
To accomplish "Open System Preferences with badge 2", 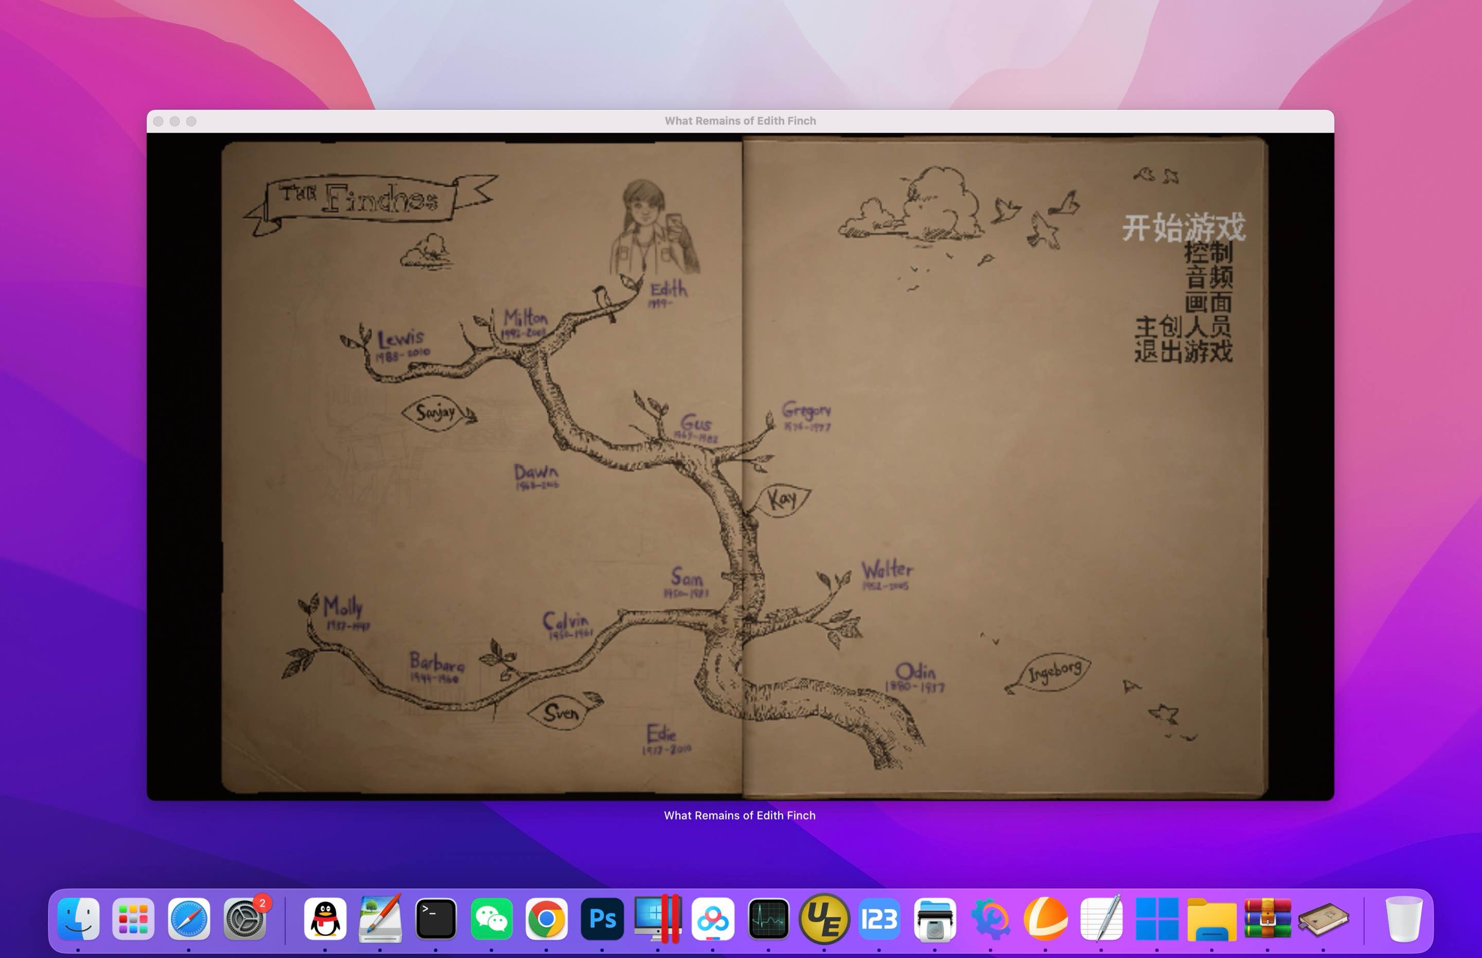I will click(x=245, y=918).
